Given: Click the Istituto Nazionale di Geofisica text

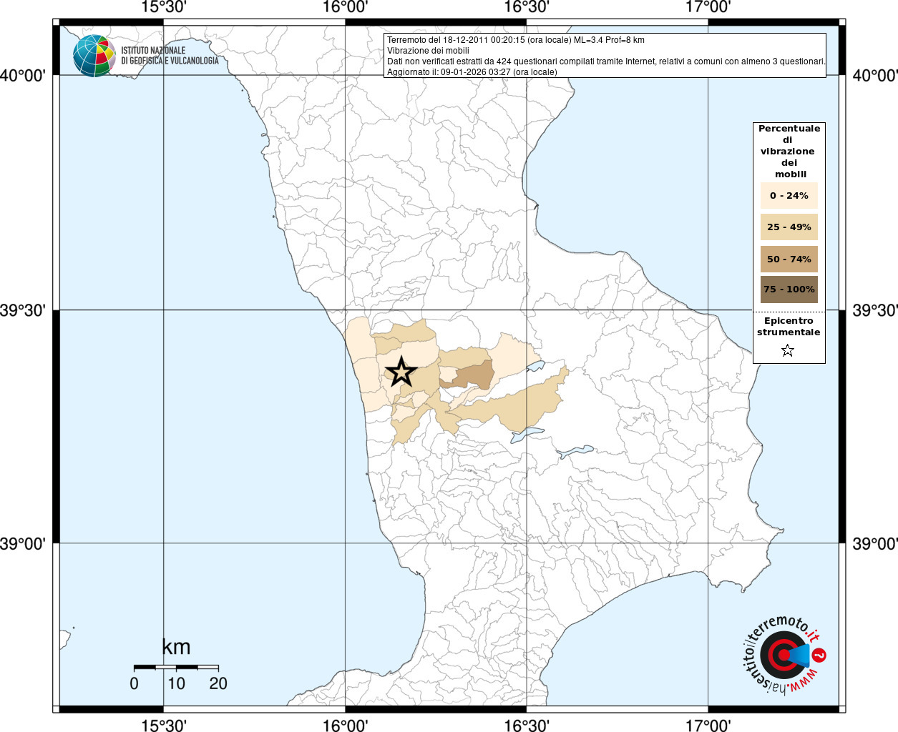Looking at the screenshot, I should tap(170, 56).
